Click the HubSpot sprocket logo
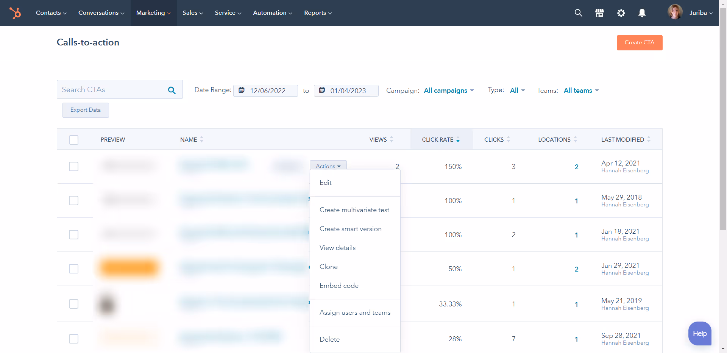 tap(15, 12)
